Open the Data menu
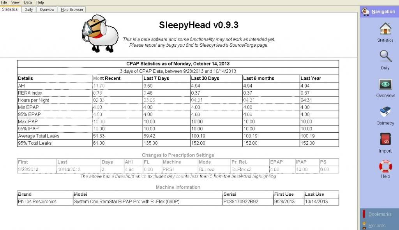Screen dimensions: 399x230 [x=28, y=2]
